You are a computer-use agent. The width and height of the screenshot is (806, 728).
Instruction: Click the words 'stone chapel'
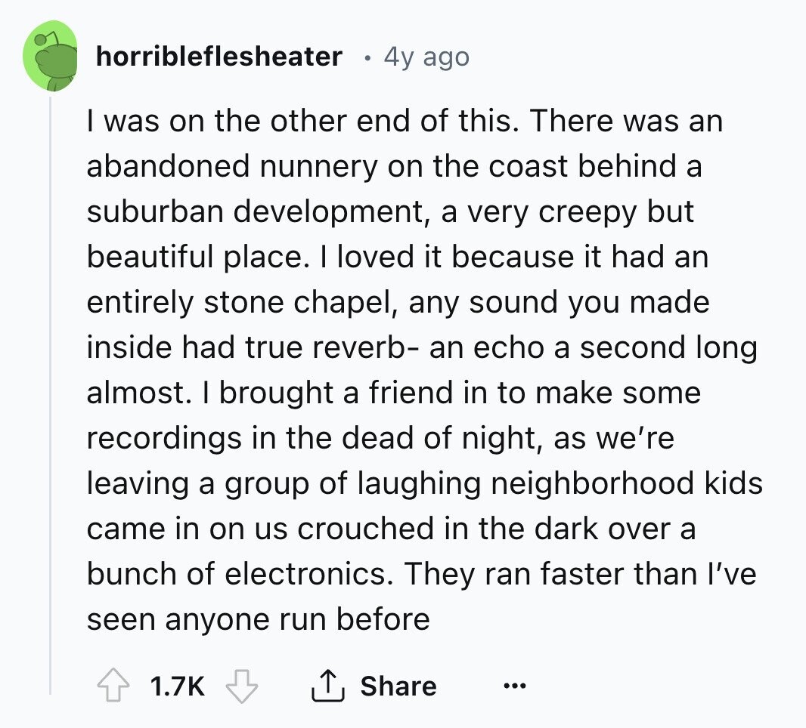[x=302, y=302]
